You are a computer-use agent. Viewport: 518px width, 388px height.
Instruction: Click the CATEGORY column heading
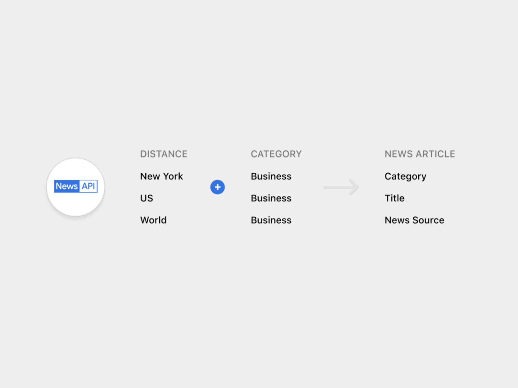click(x=276, y=154)
